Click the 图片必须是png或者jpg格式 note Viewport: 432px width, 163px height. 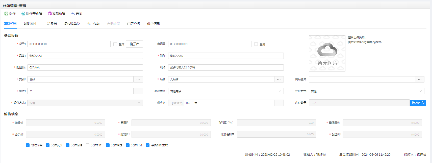point(365,42)
